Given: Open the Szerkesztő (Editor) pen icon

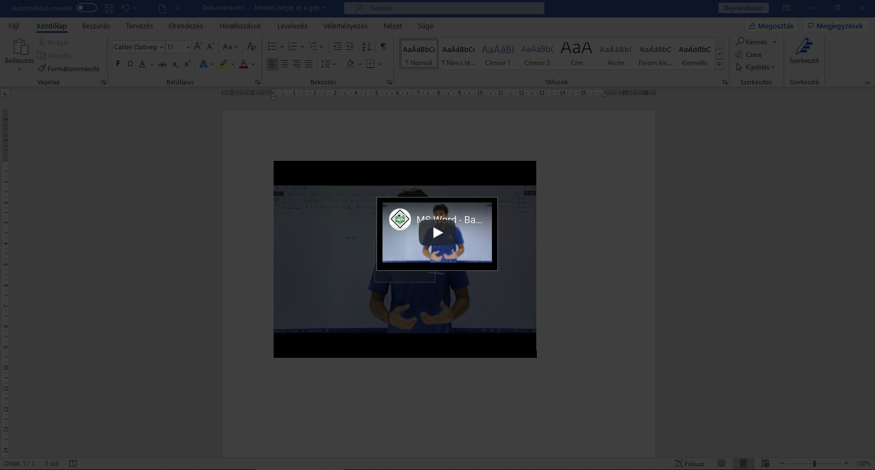Looking at the screenshot, I should (804, 46).
